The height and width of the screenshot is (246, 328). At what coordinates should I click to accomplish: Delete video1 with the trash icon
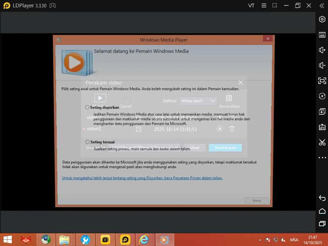tap(232, 129)
